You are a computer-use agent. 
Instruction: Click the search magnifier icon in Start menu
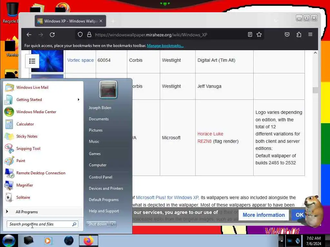click(x=74, y=224)
